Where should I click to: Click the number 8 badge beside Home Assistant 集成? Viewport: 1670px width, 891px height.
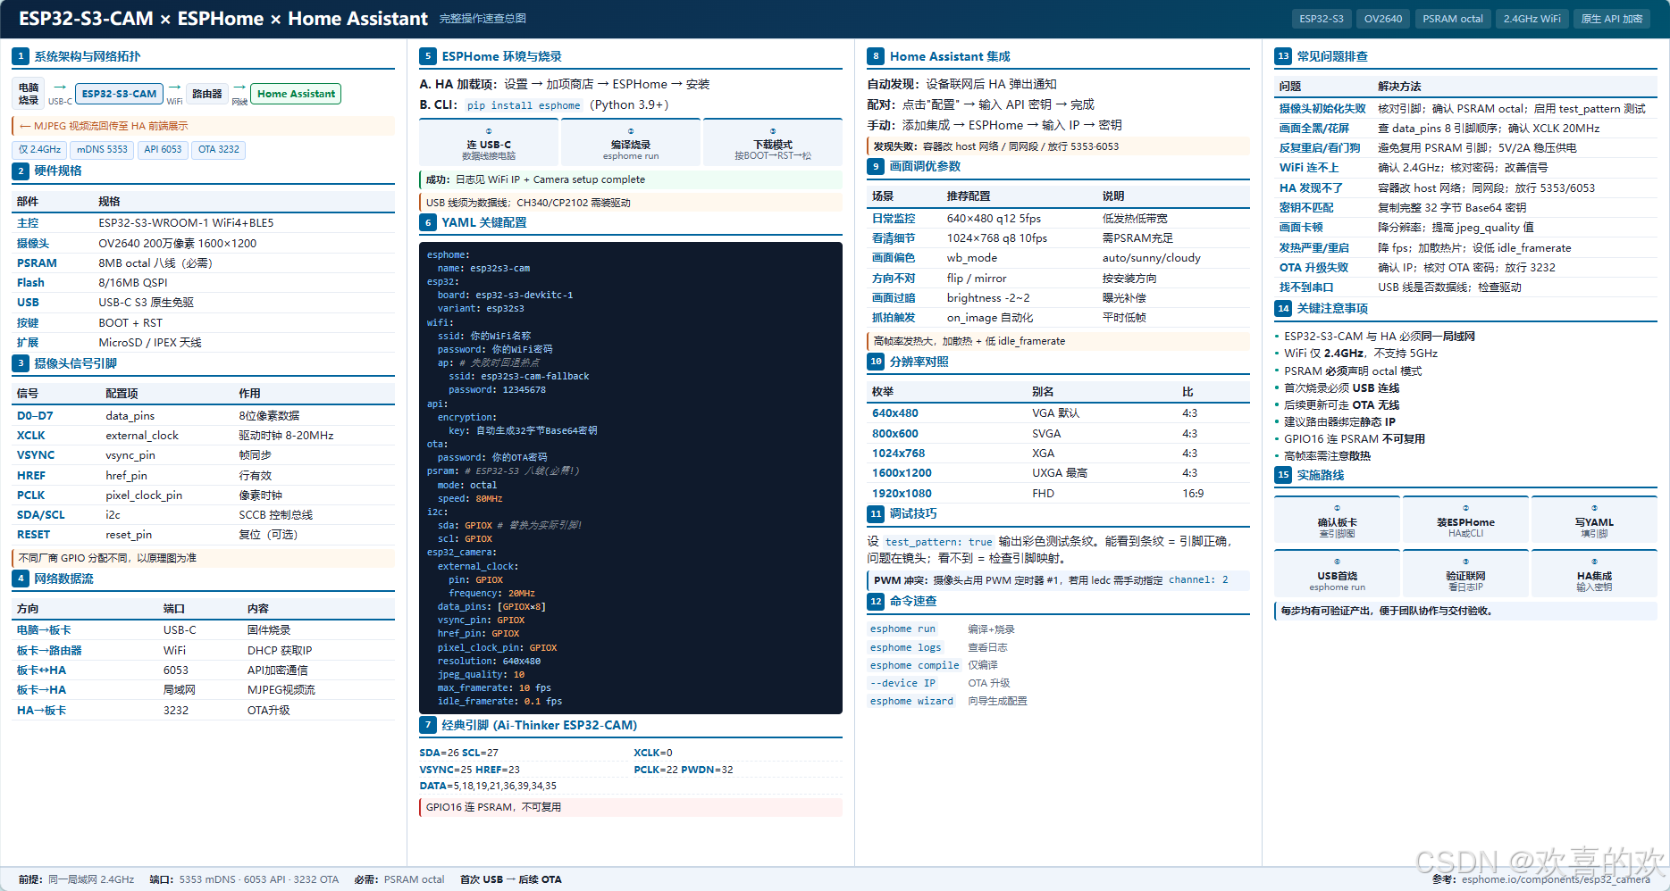click(876, 56)
